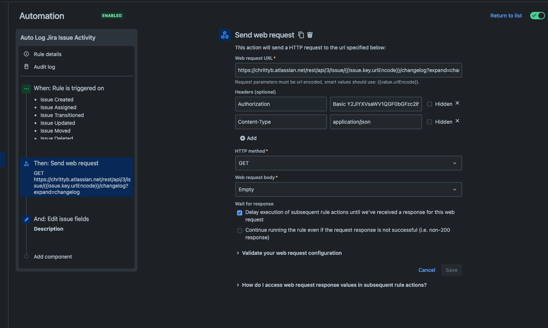Screen dimensions: 548x328
Task: Click Return to list link
Action: pos(506,16)
